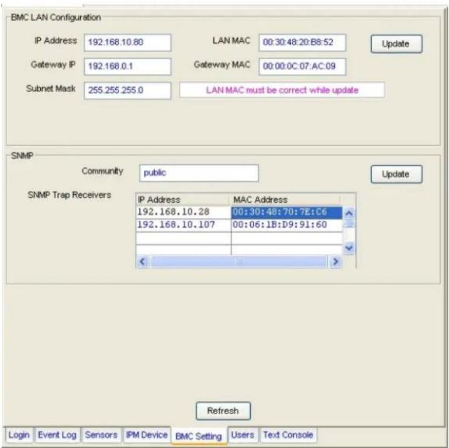Click the Gateway IP field
Screen dimensions: 449x448
tap(127, 67)
